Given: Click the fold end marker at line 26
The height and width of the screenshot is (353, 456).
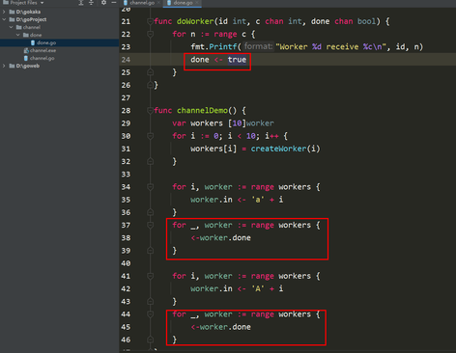Looking at the screenshot, I should pyautogui.click(x=150, y=85).
